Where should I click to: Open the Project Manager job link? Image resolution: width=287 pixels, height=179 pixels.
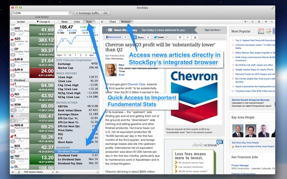[x=240, y=165]
